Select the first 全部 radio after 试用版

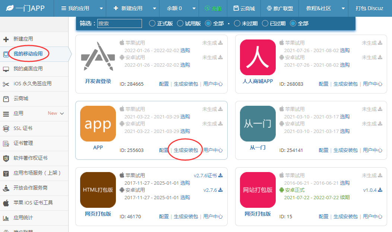tap(208, 23)
